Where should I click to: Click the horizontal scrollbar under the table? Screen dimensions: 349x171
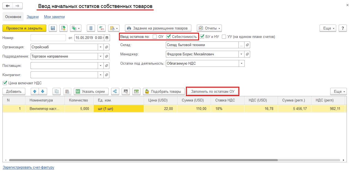pyautogui.click(x=143, y=160)
